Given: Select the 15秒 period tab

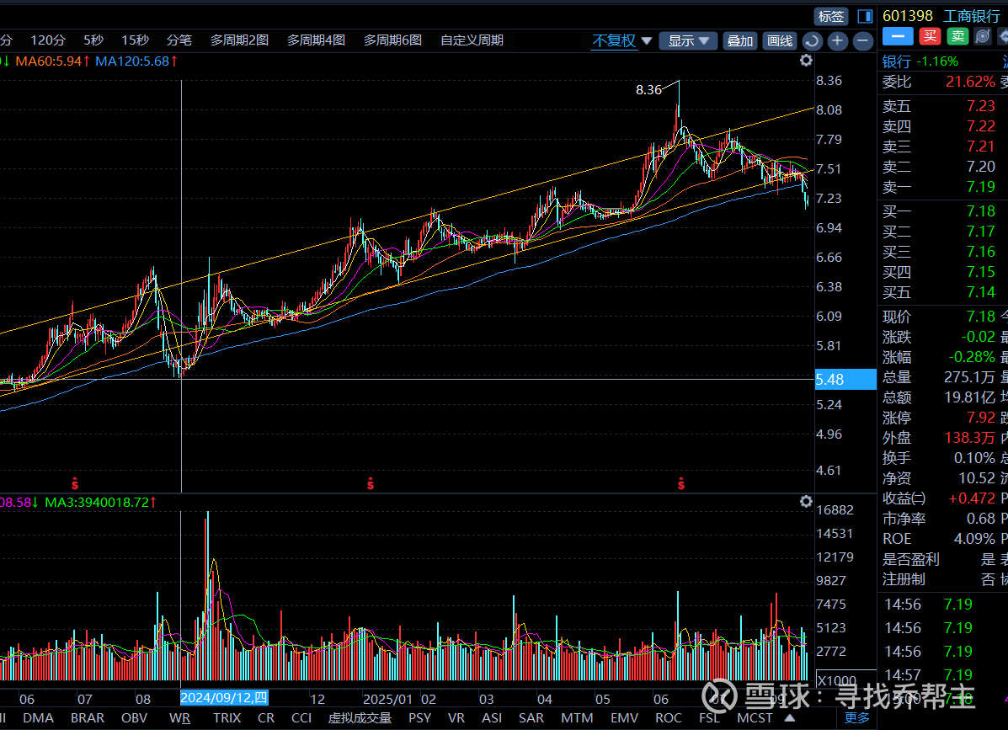Looking at the screenshot, I should point(135,40).
